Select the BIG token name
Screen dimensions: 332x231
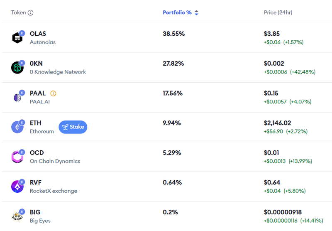(x=35, y=212)
